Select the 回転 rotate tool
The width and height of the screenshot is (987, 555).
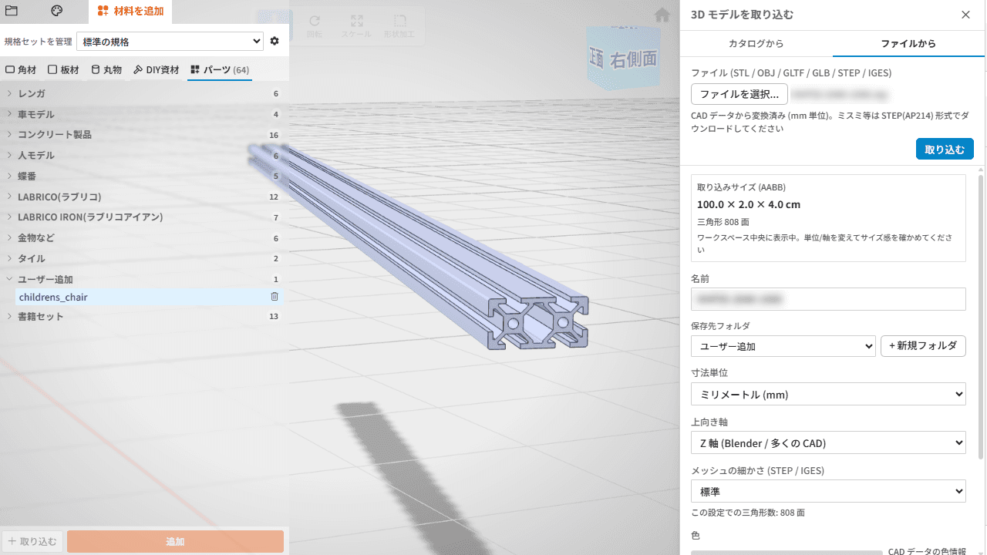click(x=315, y=26)
